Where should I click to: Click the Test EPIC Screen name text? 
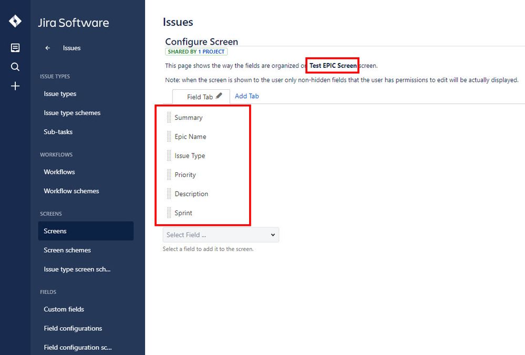[x=333, y=66]
